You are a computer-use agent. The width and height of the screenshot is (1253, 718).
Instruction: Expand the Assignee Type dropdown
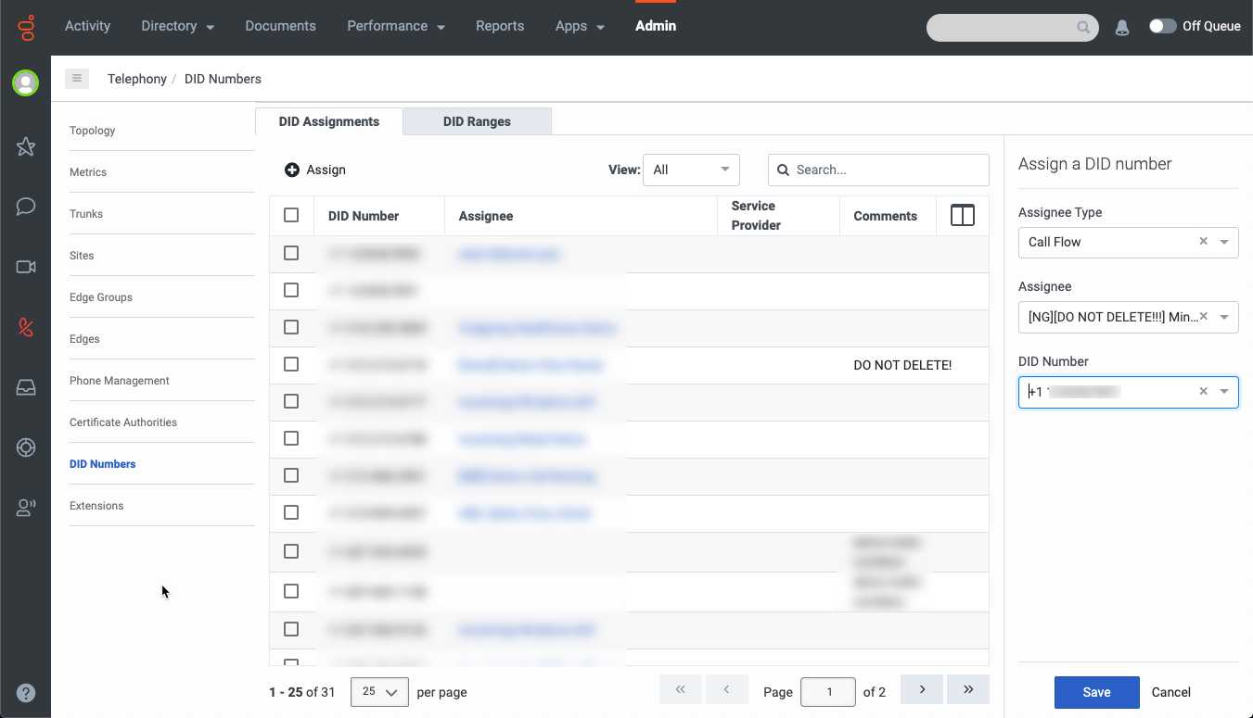pos(1224,242)
